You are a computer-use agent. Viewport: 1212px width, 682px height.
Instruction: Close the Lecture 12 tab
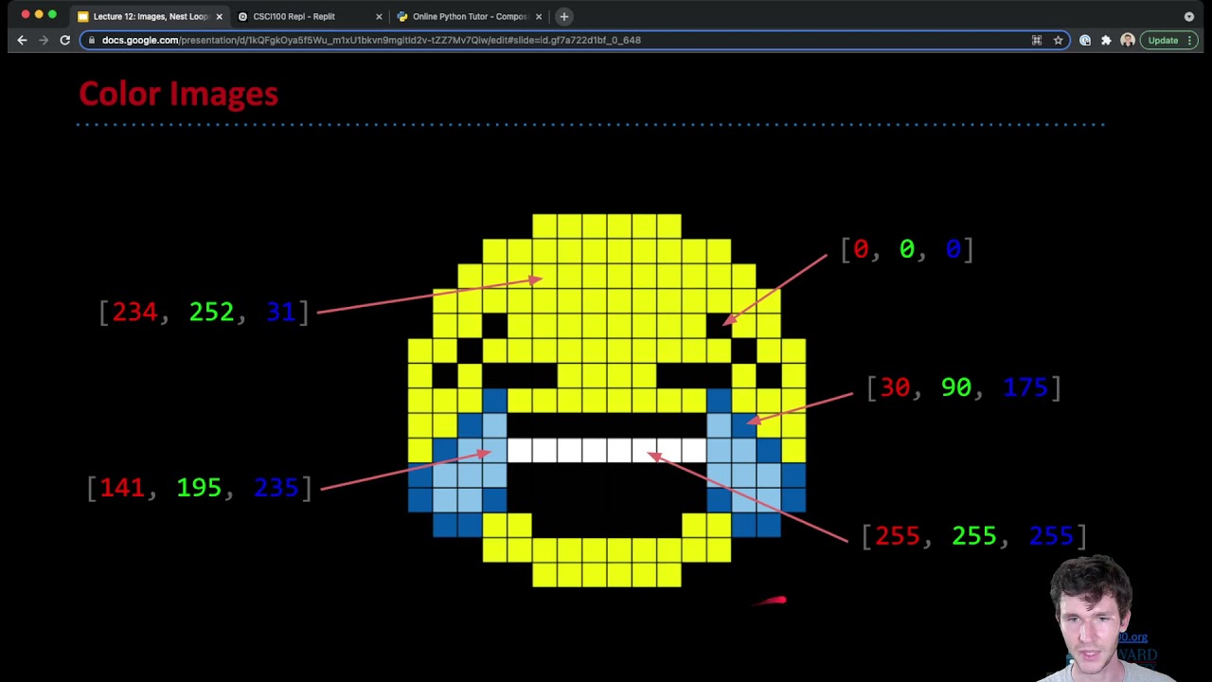(x=219, y=16)
